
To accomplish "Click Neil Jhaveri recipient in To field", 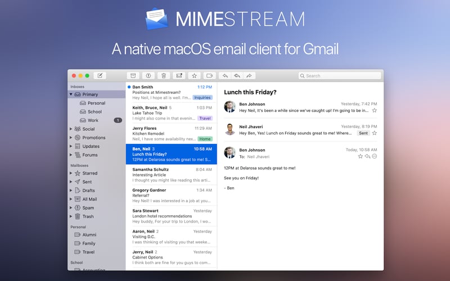I will tap(258, 157).
